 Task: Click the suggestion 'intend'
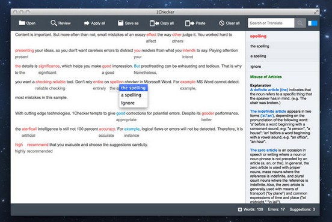188,57
